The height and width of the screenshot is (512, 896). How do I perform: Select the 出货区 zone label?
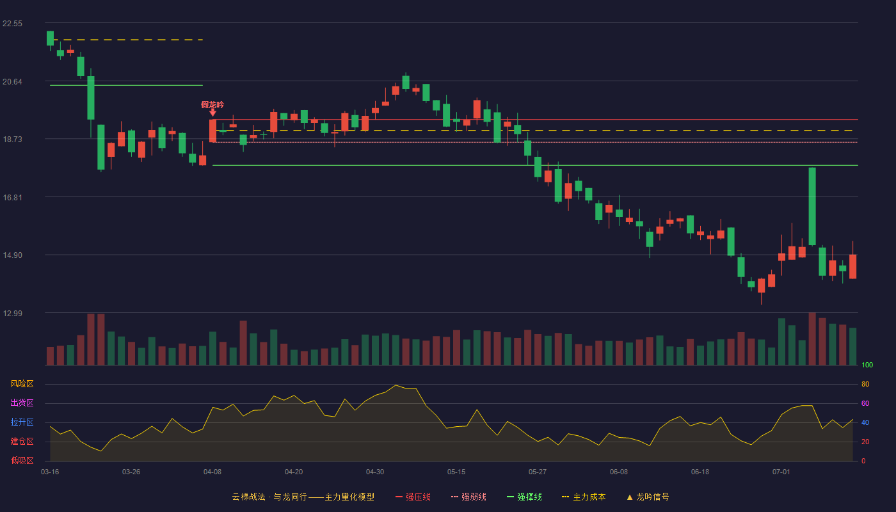pos(22,403)
